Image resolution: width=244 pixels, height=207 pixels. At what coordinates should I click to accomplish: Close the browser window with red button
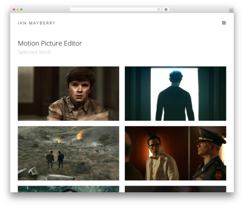point(14,9)
